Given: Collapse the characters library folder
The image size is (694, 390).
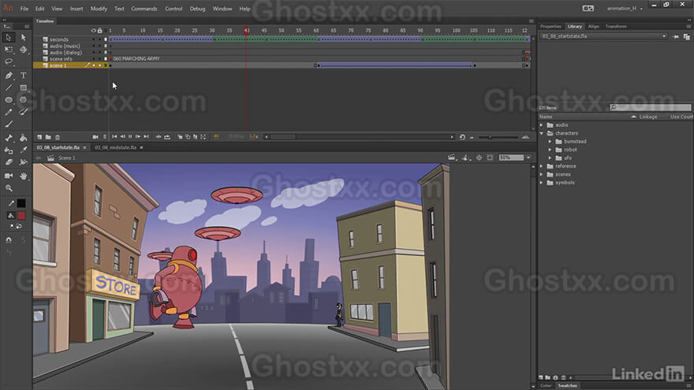Looking at the screenshot, I should (x=541, y=133).
